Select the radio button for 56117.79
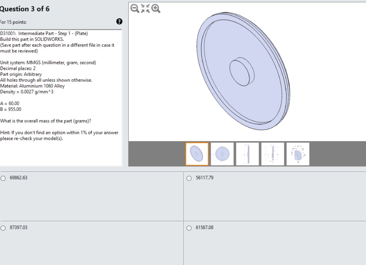 pos(189,178)
